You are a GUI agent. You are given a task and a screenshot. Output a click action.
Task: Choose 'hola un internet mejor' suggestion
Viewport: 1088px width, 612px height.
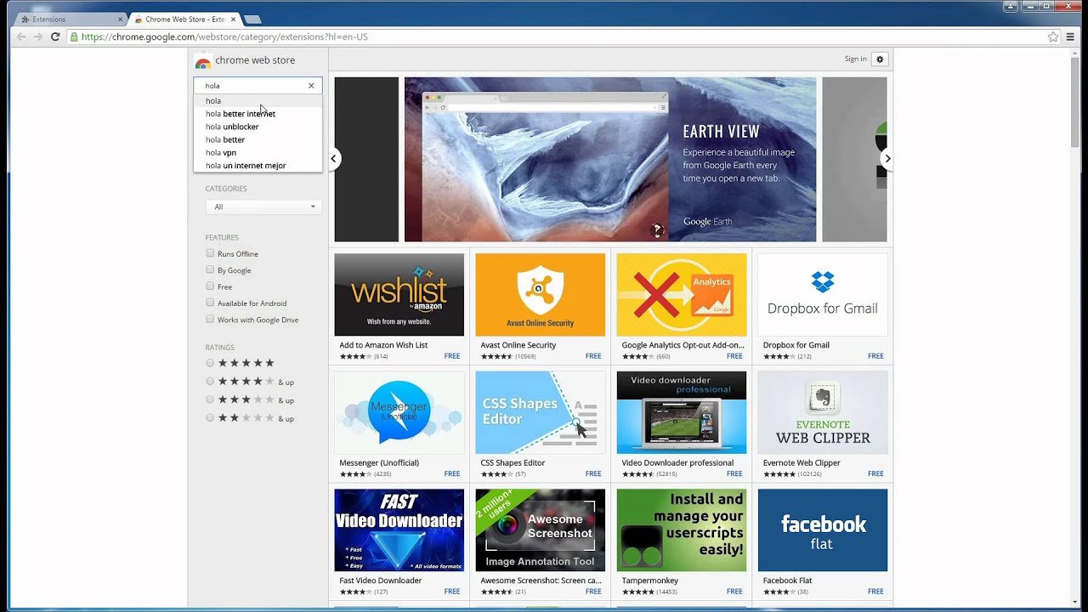[x=258, y=166]
